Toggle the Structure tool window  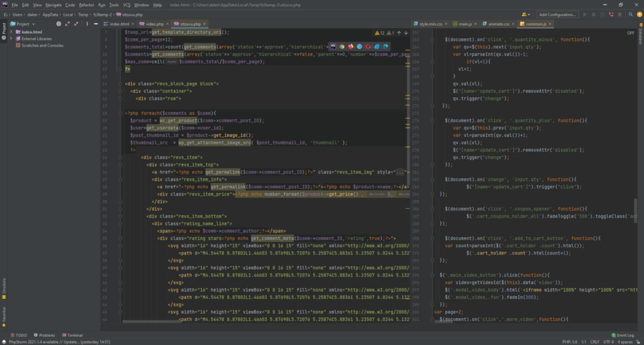coord(3,286)
